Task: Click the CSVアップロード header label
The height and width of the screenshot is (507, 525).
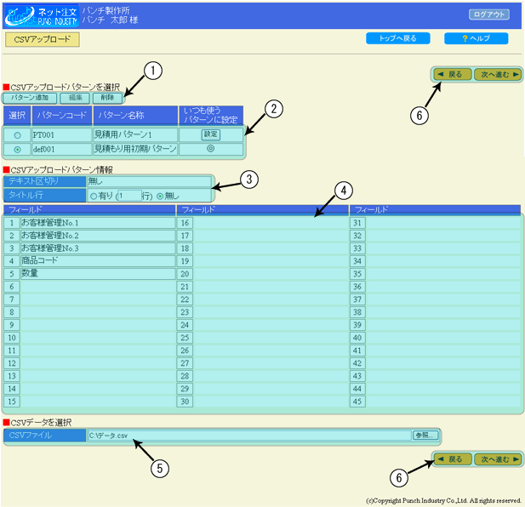Action: pos(43,39)
